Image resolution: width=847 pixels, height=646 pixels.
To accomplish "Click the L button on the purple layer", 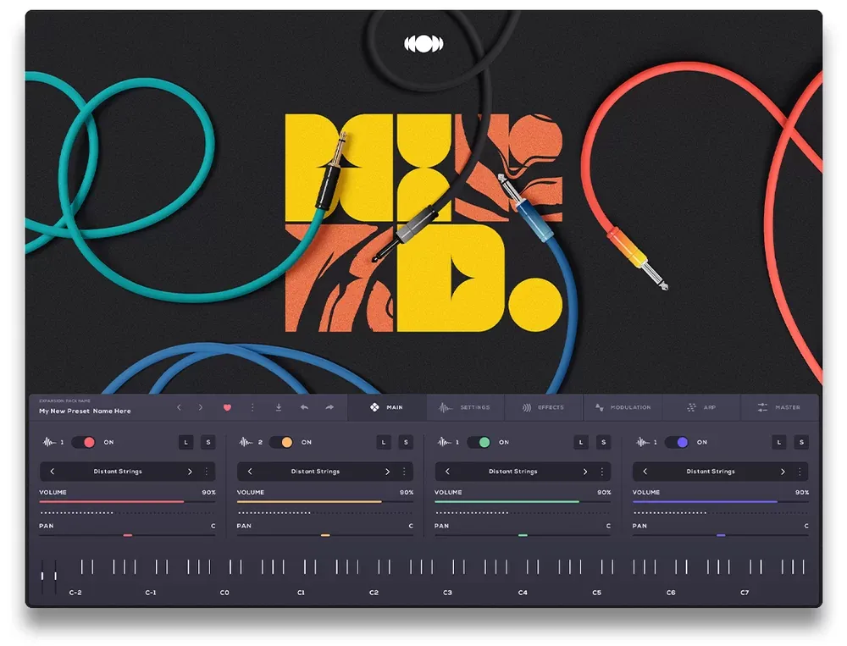I will [x=779, y=442].
